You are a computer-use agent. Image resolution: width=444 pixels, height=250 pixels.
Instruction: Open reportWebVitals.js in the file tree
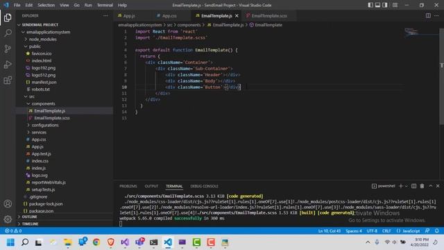49,183
